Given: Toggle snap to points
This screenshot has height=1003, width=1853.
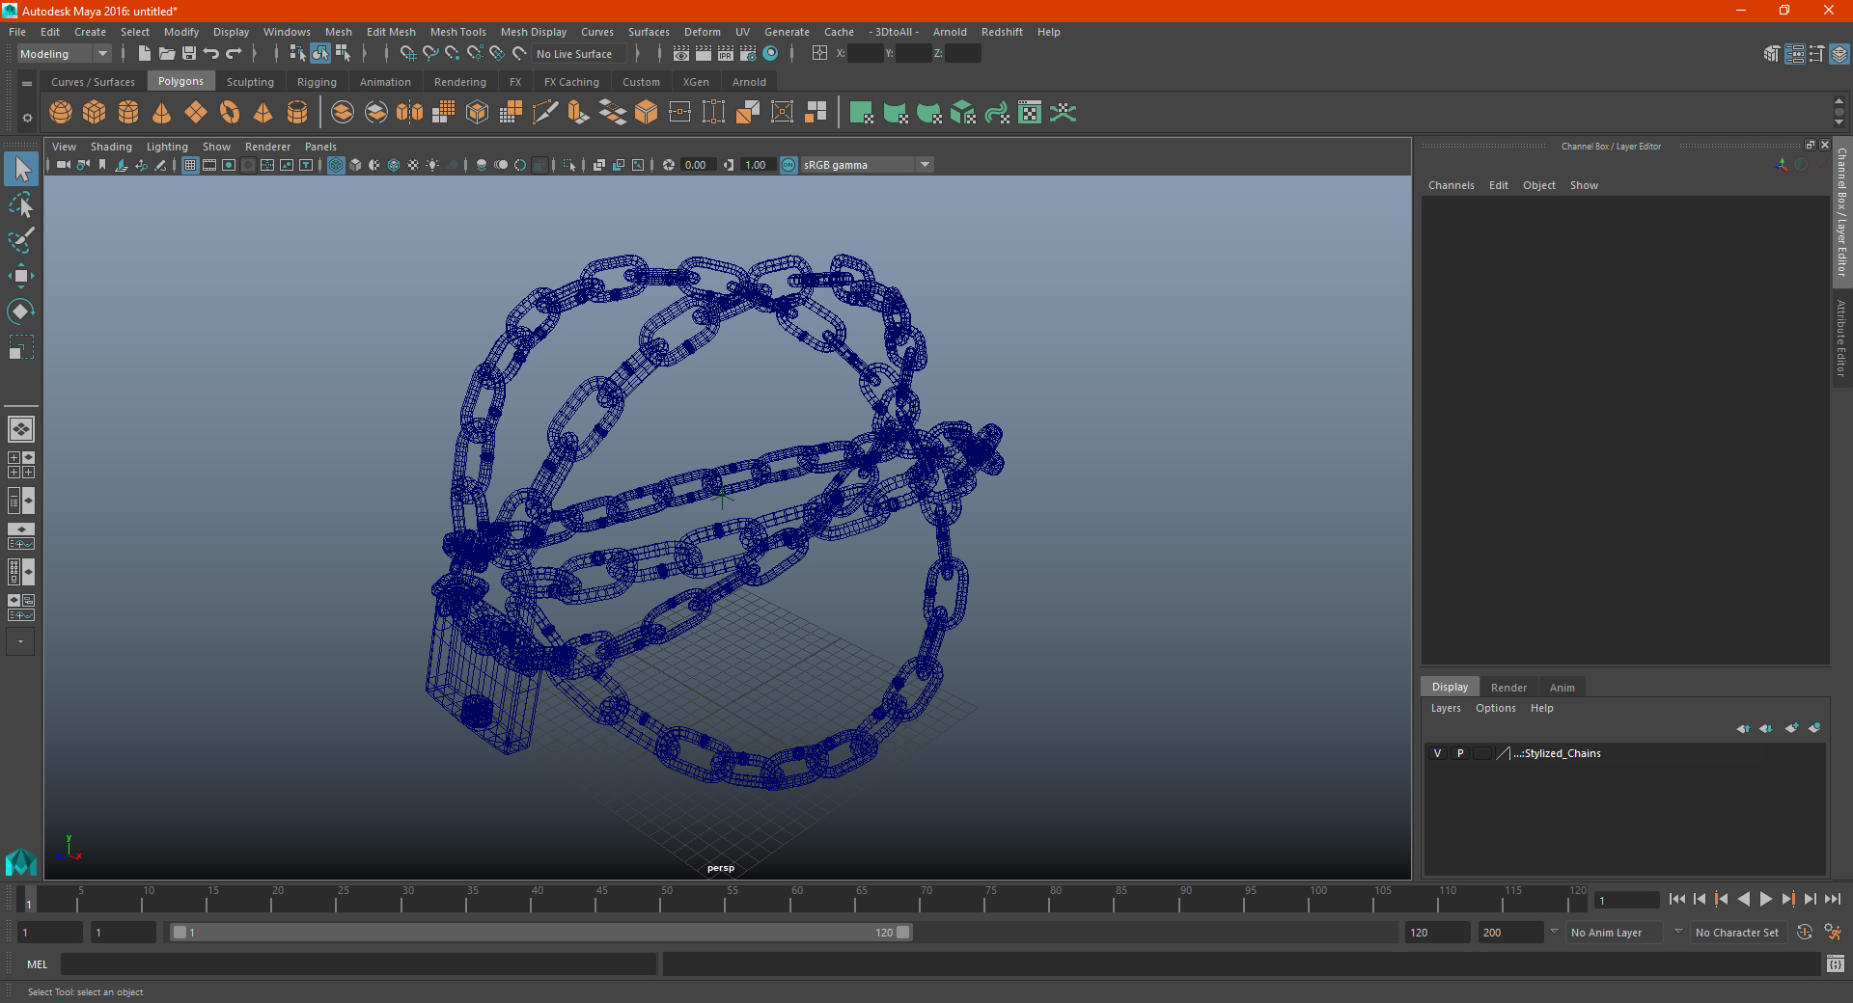Looking at the screenshot, I should (453, 54).
